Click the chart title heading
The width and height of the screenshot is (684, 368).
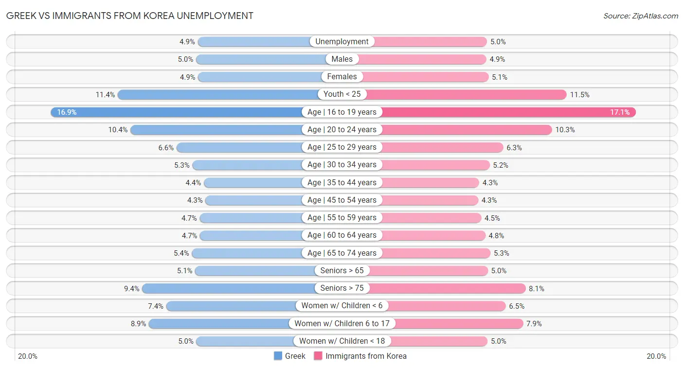point(130,16)
